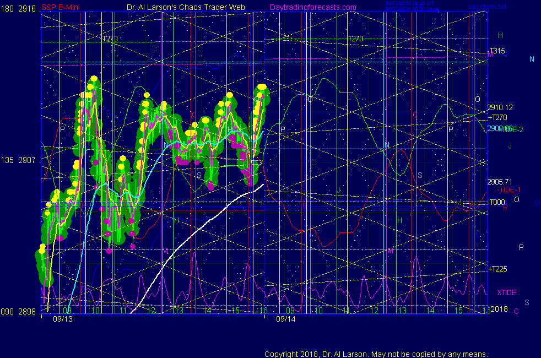Click the 09/13 date label below the chart
The height and width of the screenshot is (358, 541).
pyautogui.click(x=63, y=319)
